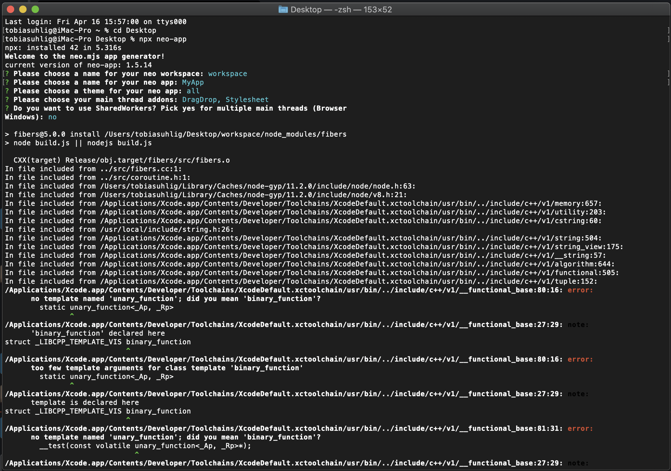Click the cyan theme answer 'all'

pos(193,91)
